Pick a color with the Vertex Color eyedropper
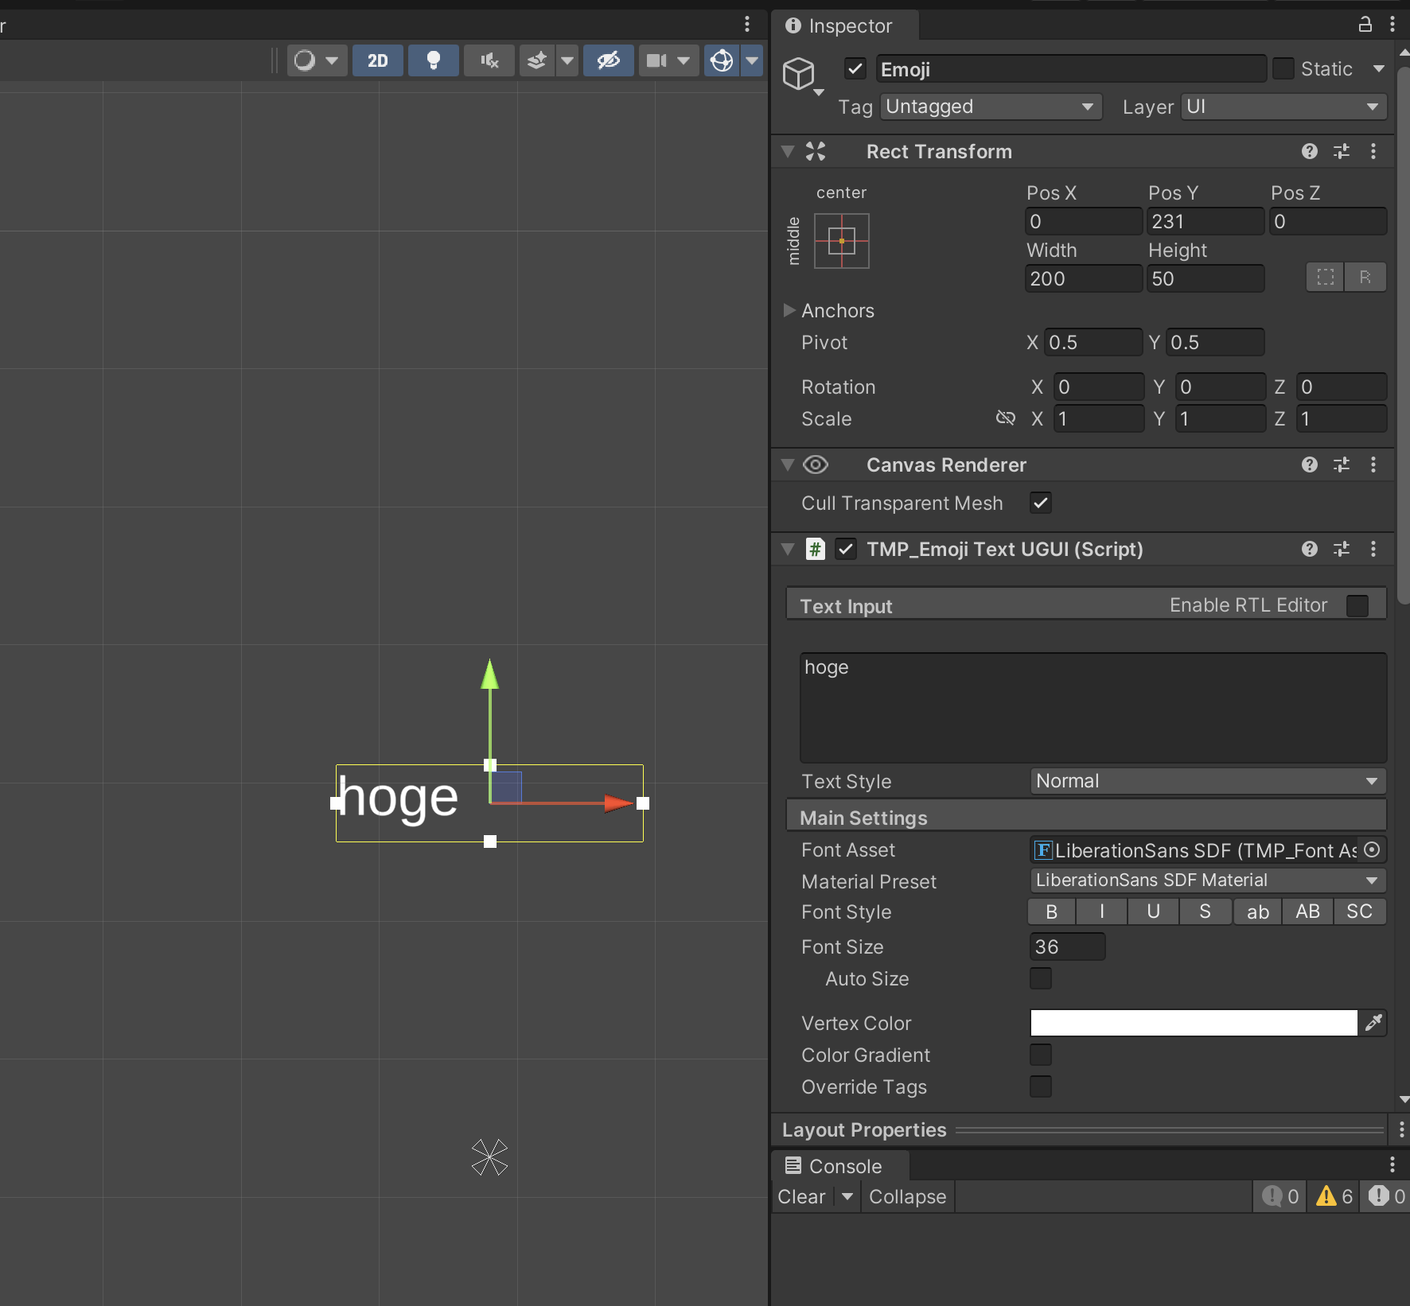The height and width of the screenshot is (1306, 1410). click(1373, 1022)
